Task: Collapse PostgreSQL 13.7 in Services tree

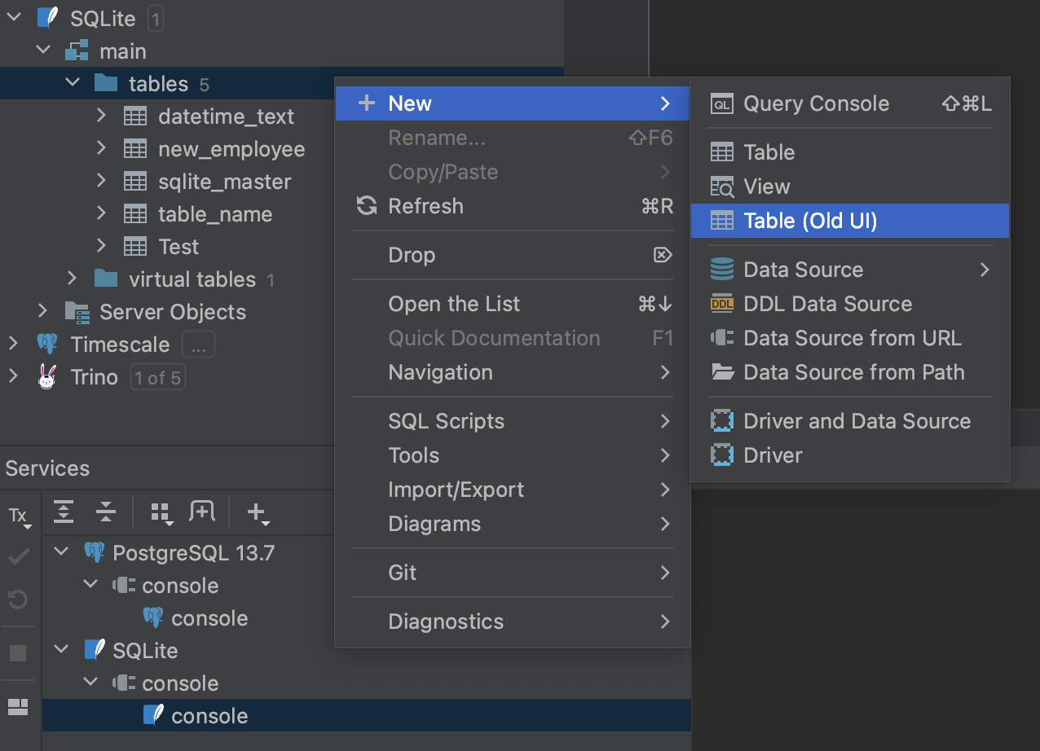Action: click(61, 552)
